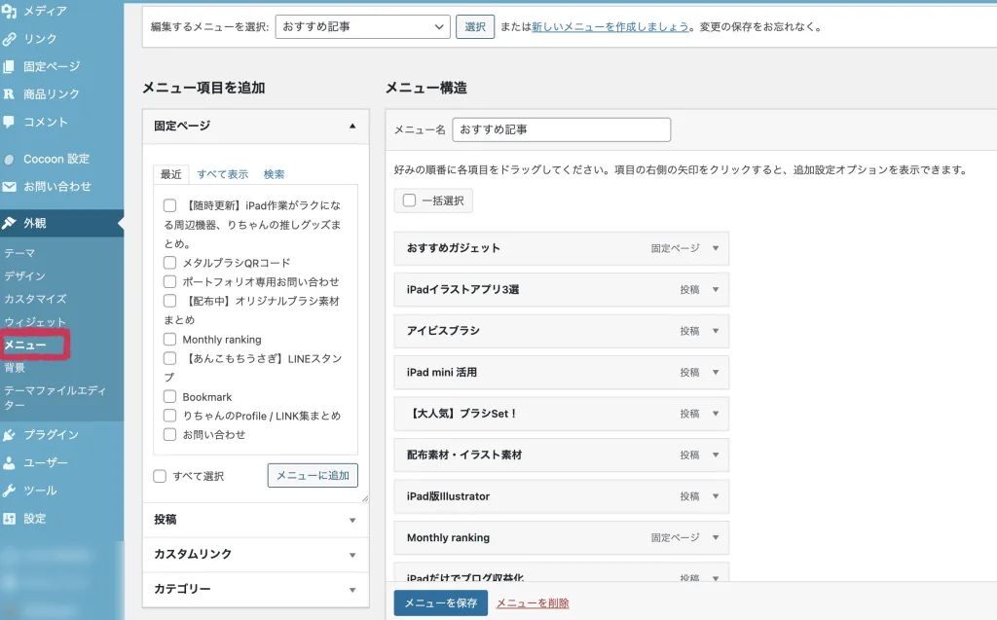
Task: Click the Comments speech bubble icon
Action: pyautogui.click(x=9, y=122)
